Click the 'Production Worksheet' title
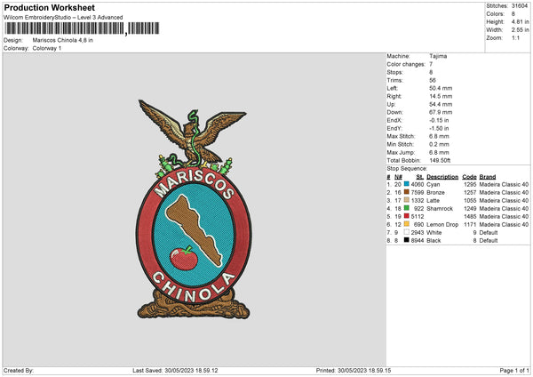Screen dimensions: 533x377 pyautogui.click(x=49, y=7)
